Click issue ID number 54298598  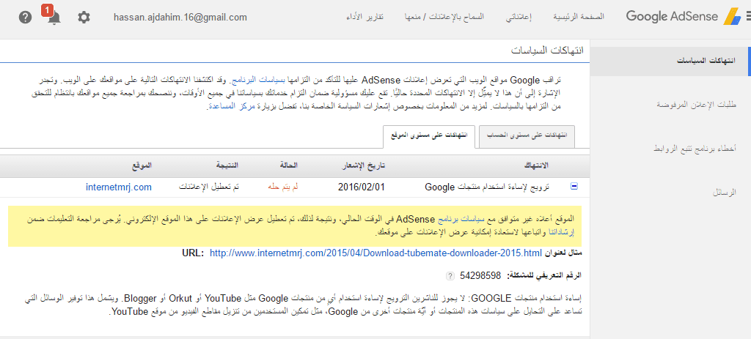[x=480, y=276]
